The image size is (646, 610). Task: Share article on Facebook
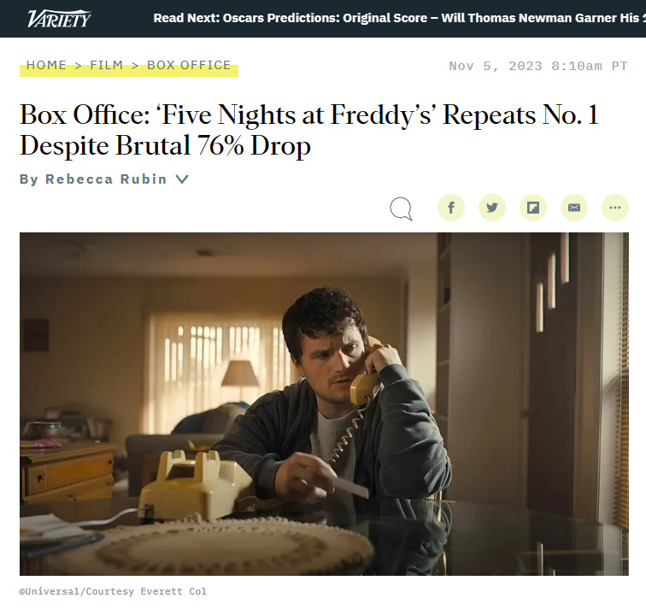450,208
